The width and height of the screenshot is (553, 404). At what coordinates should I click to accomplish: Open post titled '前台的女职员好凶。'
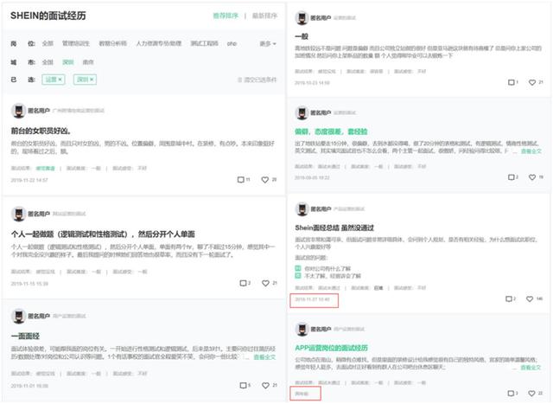41,131
